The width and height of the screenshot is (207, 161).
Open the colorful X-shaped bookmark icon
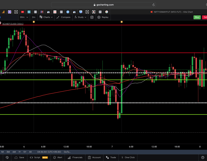(42, 12)
